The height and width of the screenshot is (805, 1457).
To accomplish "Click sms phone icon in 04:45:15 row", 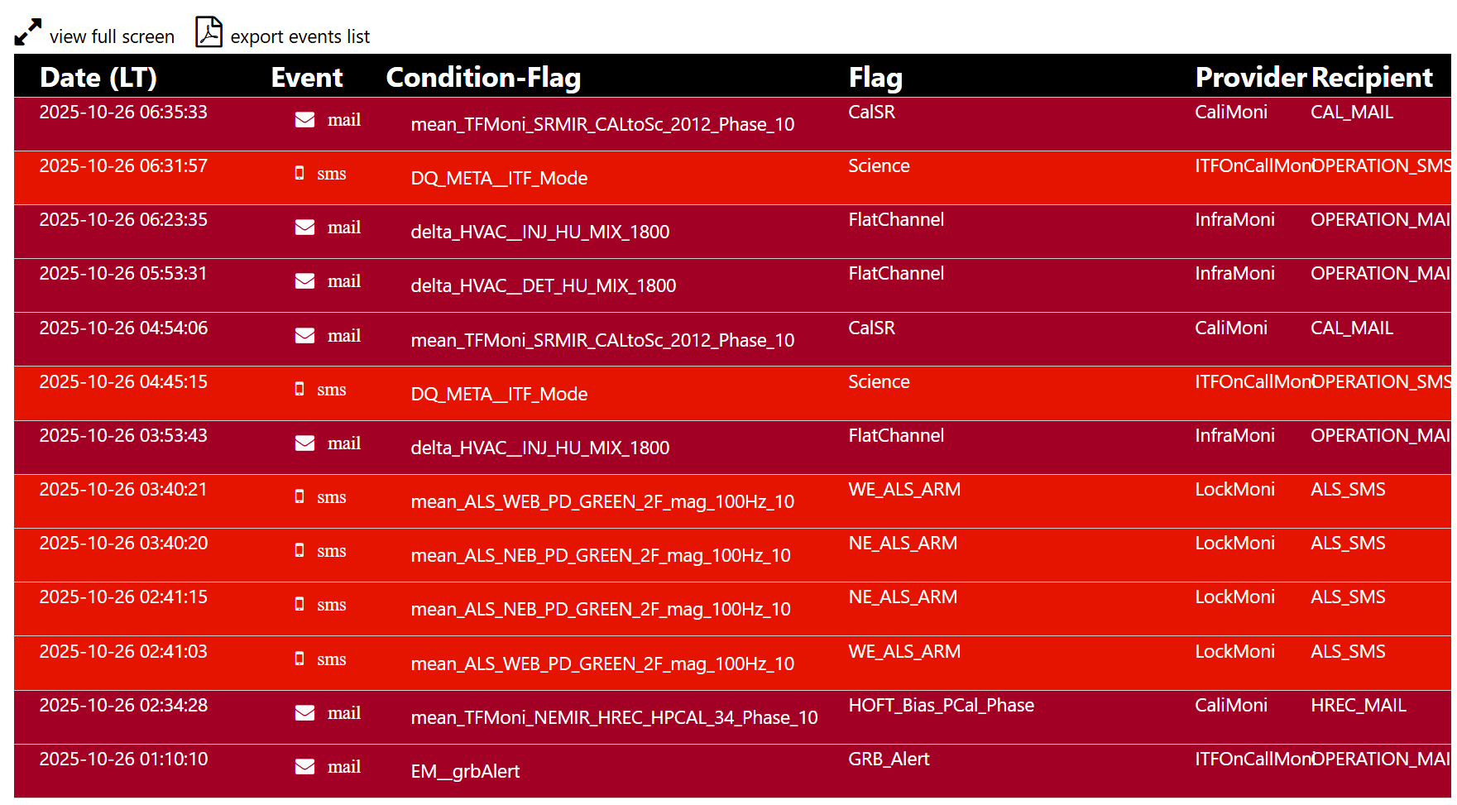I will [x=300, y=390].
